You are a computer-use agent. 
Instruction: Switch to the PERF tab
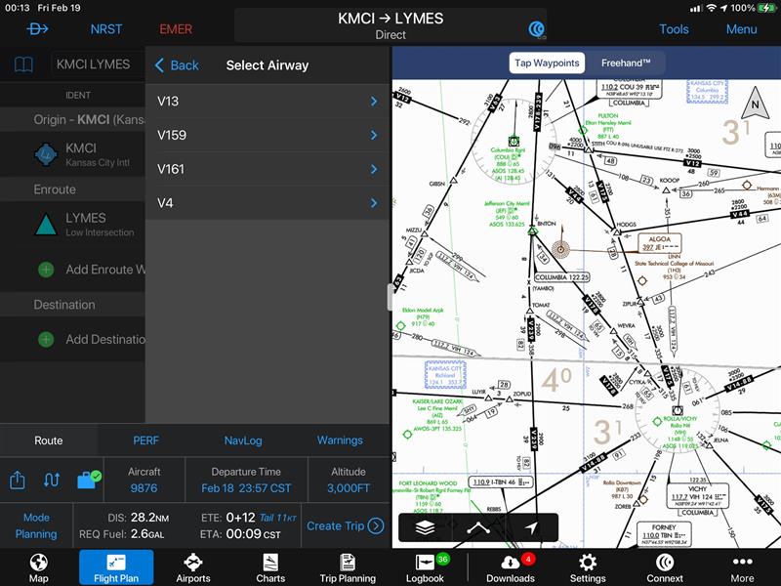[x=145, y=440]
